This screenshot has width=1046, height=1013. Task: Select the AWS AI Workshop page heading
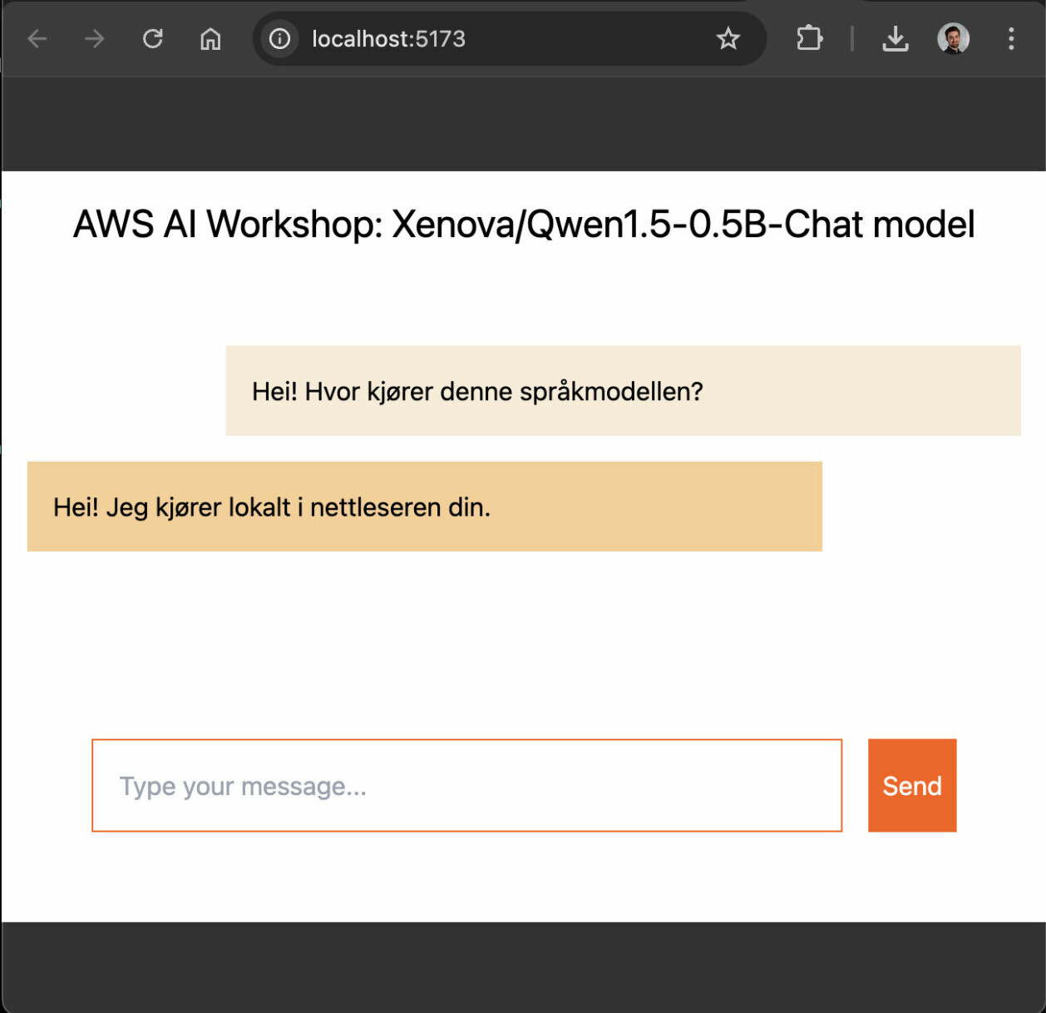(x=524, y=225)
